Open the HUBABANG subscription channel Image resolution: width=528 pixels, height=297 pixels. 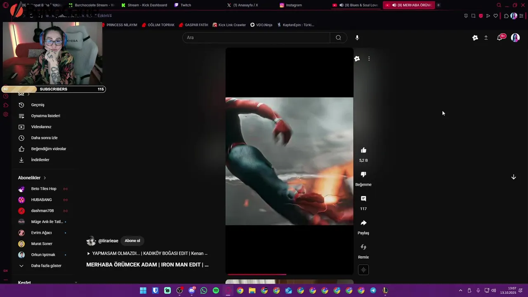43,200
